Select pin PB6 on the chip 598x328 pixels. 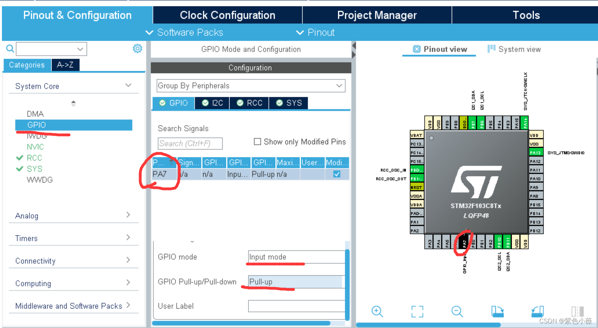482,123
